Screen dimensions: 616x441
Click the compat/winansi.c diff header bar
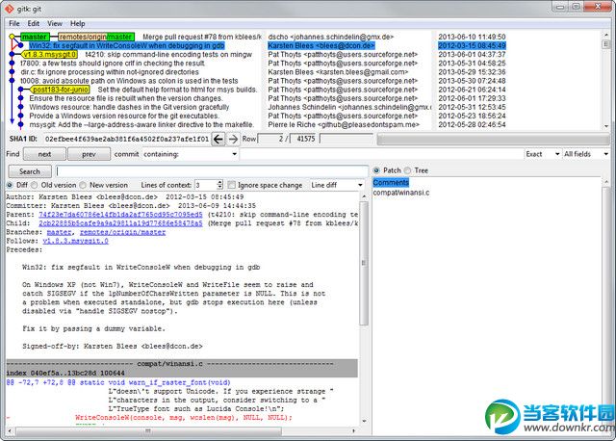point(182,364)
